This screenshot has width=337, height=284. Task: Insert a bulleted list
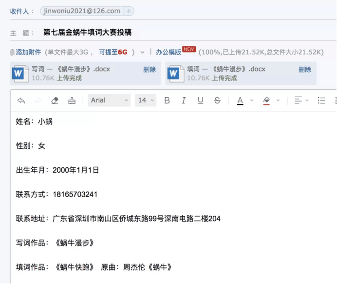[321, 101]
